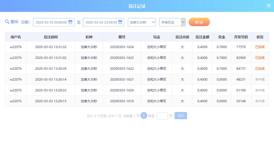Click the end date field 2020-03-03 23:59:59
274x153 pixels.
pyautogui.click(x=104, y=22)
